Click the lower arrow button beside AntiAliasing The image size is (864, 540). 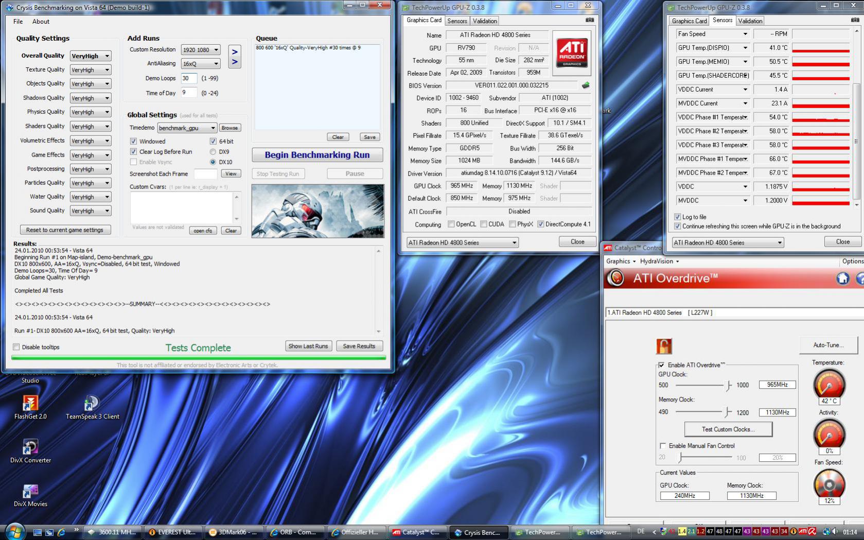[x=235, y=62]
